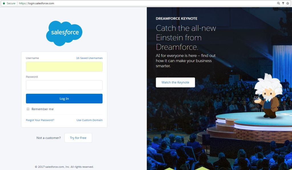
Task: Click the DREAMFORCE KEYNOTE heading text
Action: (177, 19)
